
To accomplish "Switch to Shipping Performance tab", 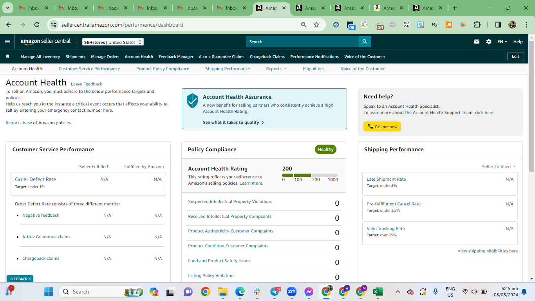I will (x=228, y=69).
